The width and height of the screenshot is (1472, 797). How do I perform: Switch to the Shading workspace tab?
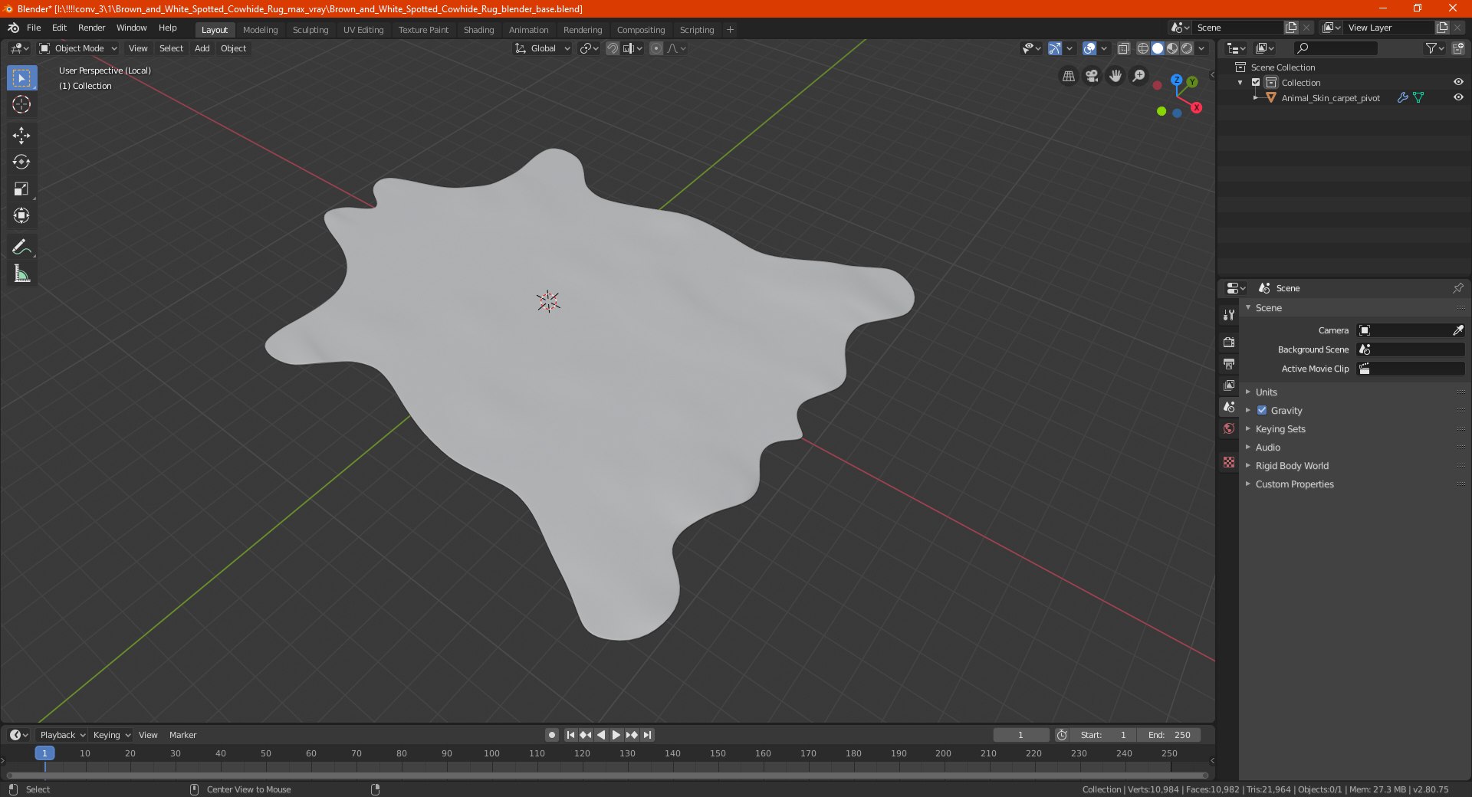[478, 30]
